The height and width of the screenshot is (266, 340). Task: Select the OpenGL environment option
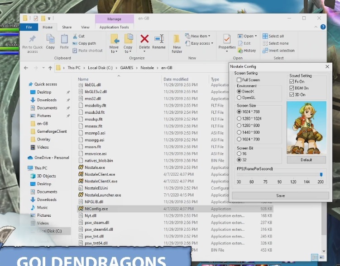(x=239, y=98)
